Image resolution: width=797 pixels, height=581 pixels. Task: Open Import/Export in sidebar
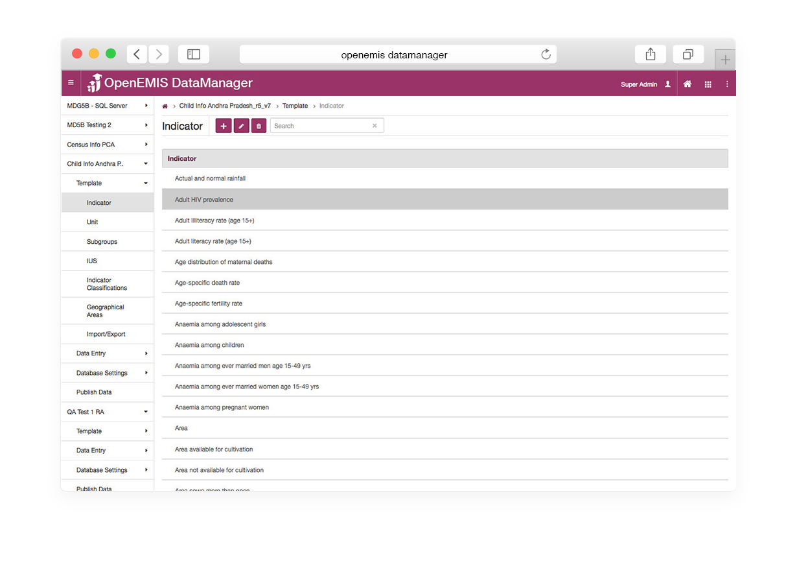coord(108,334)
